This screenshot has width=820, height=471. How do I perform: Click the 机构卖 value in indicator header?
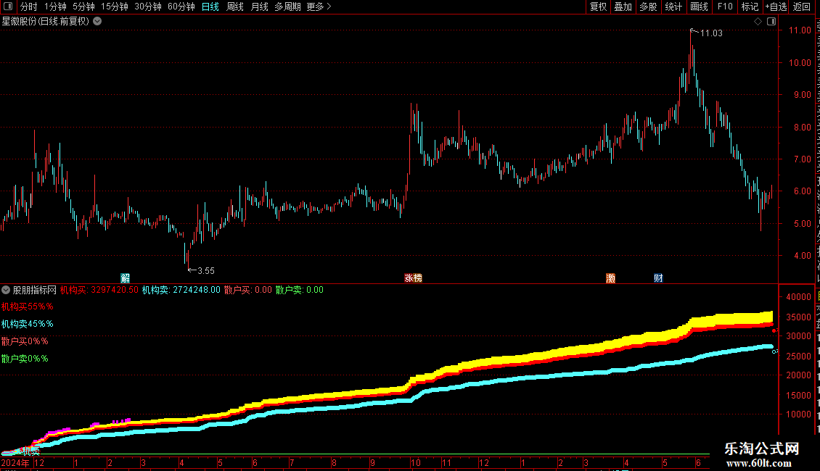pyautogui.click(x=181, y=290)
